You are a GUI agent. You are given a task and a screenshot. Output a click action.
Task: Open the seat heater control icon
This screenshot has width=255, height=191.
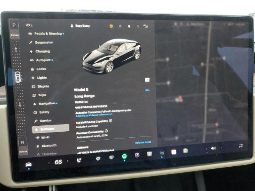pyautogui.click(x=79, y=160)
